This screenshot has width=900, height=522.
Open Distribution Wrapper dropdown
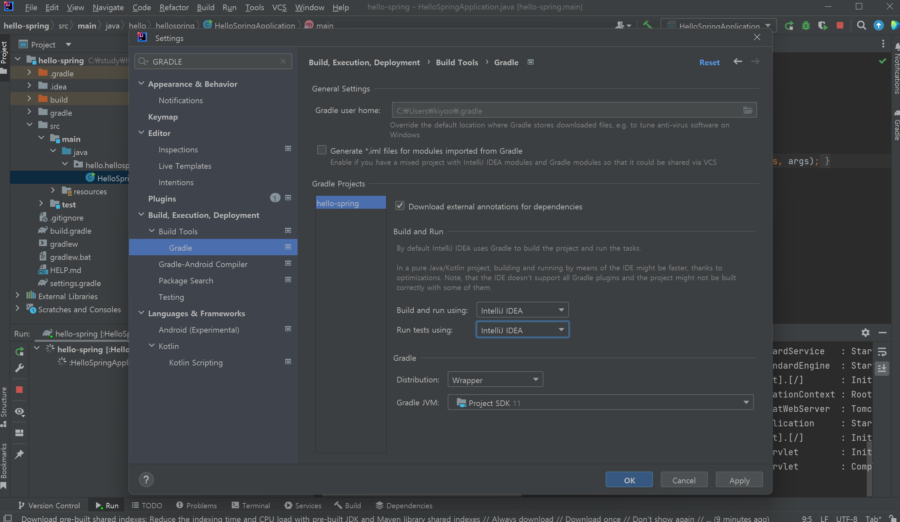(x=495, y=379)
